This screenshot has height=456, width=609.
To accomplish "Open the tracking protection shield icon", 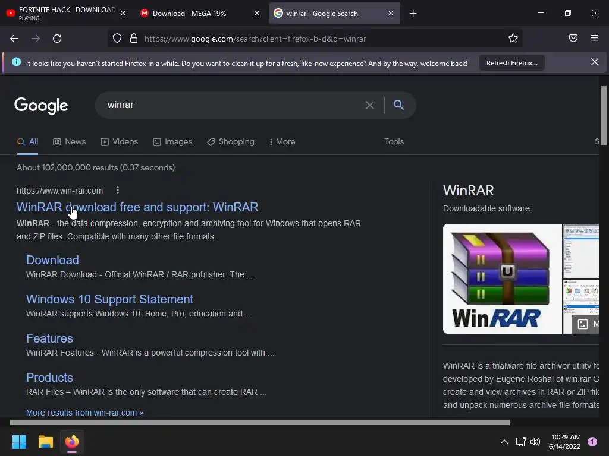I will tap(117, 38).
